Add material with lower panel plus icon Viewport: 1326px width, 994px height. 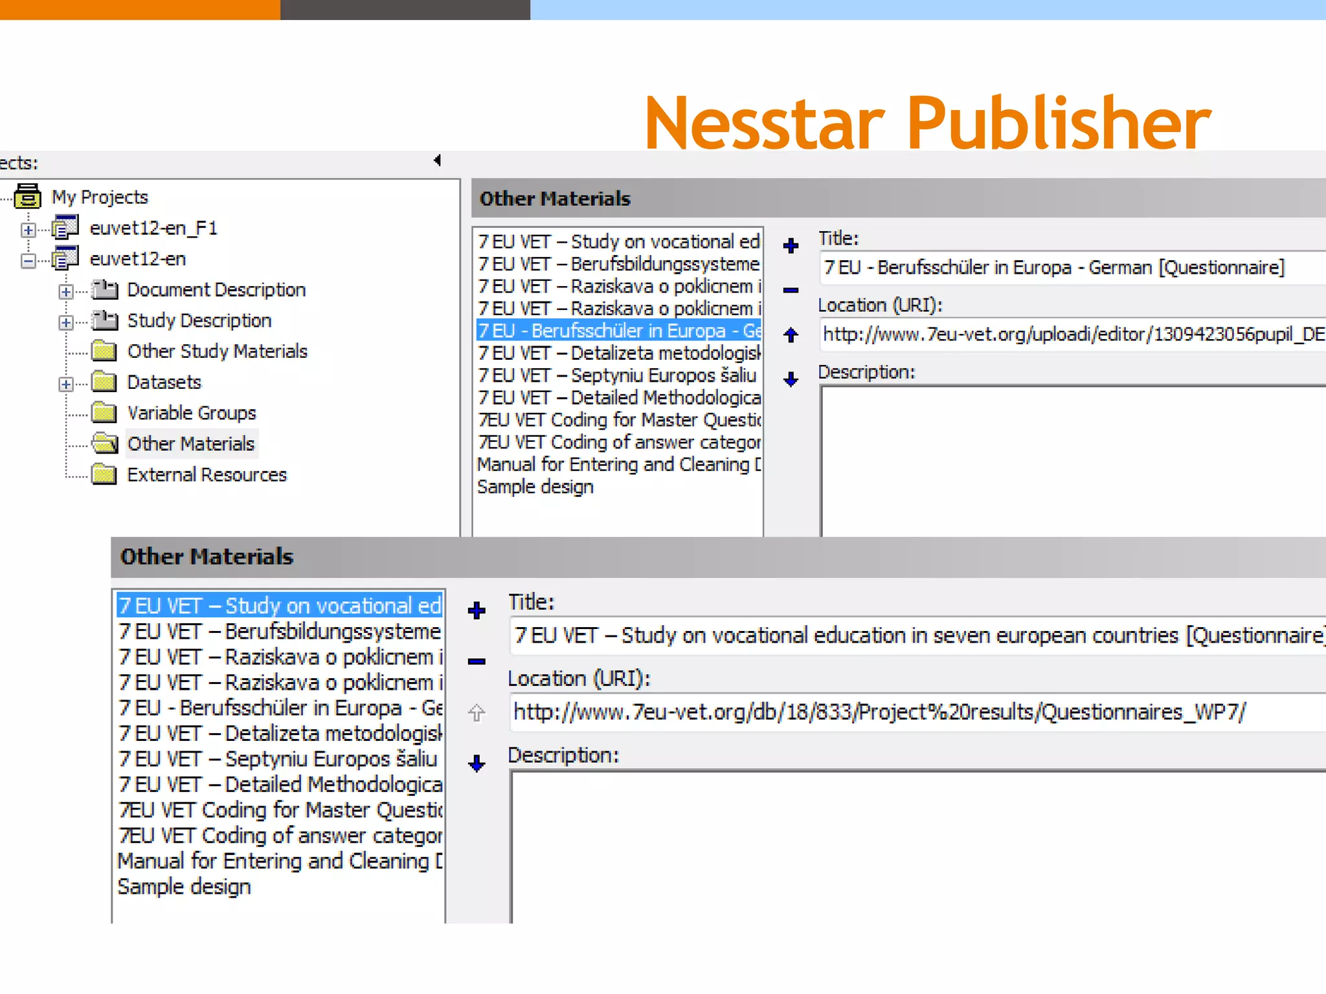tap(477, 610)
